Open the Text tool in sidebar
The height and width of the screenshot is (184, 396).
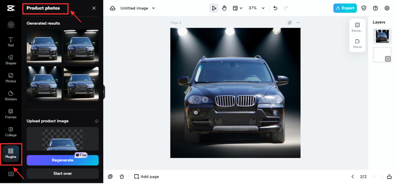tap(11, 42)
